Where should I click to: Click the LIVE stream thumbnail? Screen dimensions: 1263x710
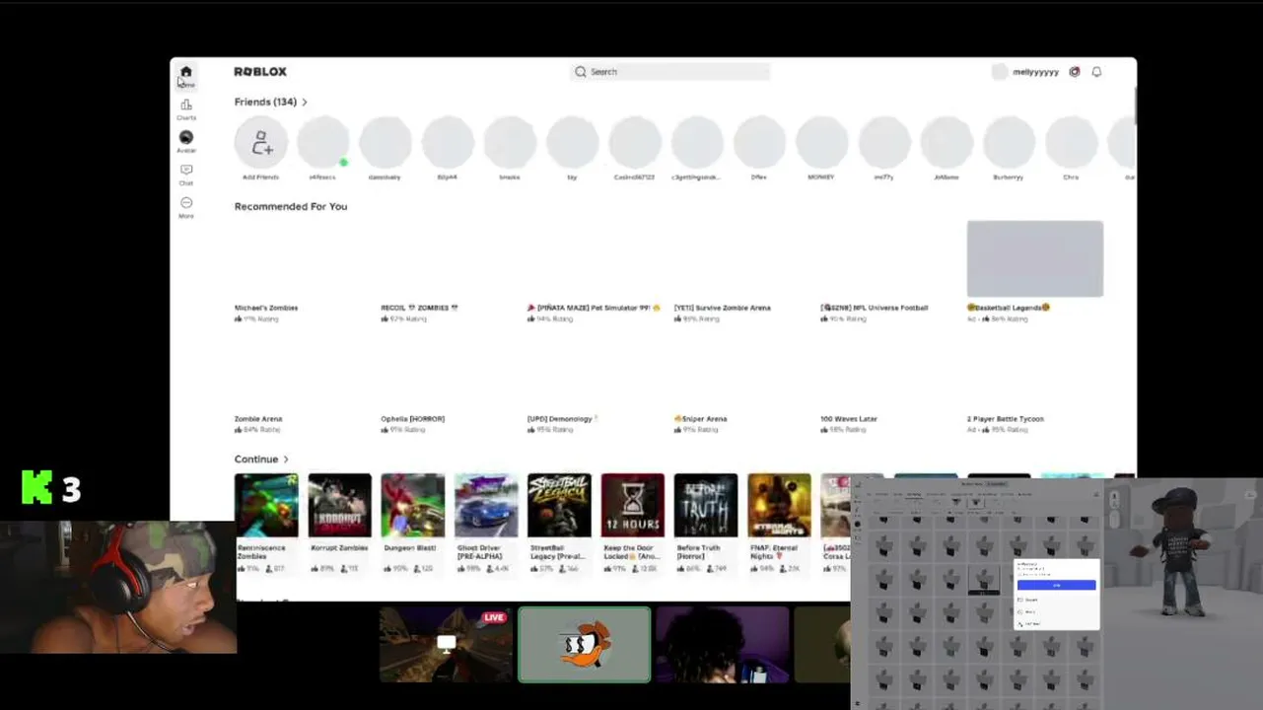tap(446, 644)
